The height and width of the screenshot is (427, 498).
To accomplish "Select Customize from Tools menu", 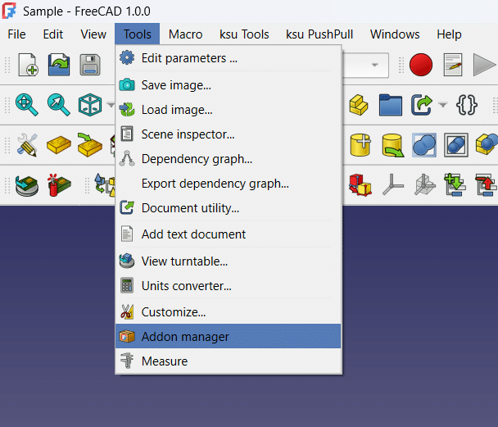I will (229, 312).
